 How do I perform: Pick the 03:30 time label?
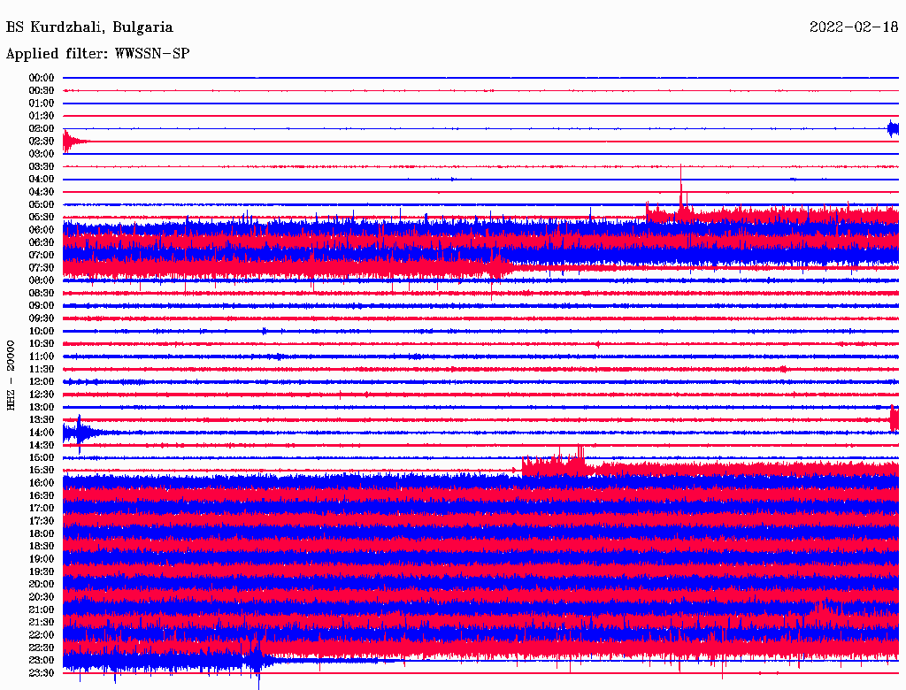point(42,166)
